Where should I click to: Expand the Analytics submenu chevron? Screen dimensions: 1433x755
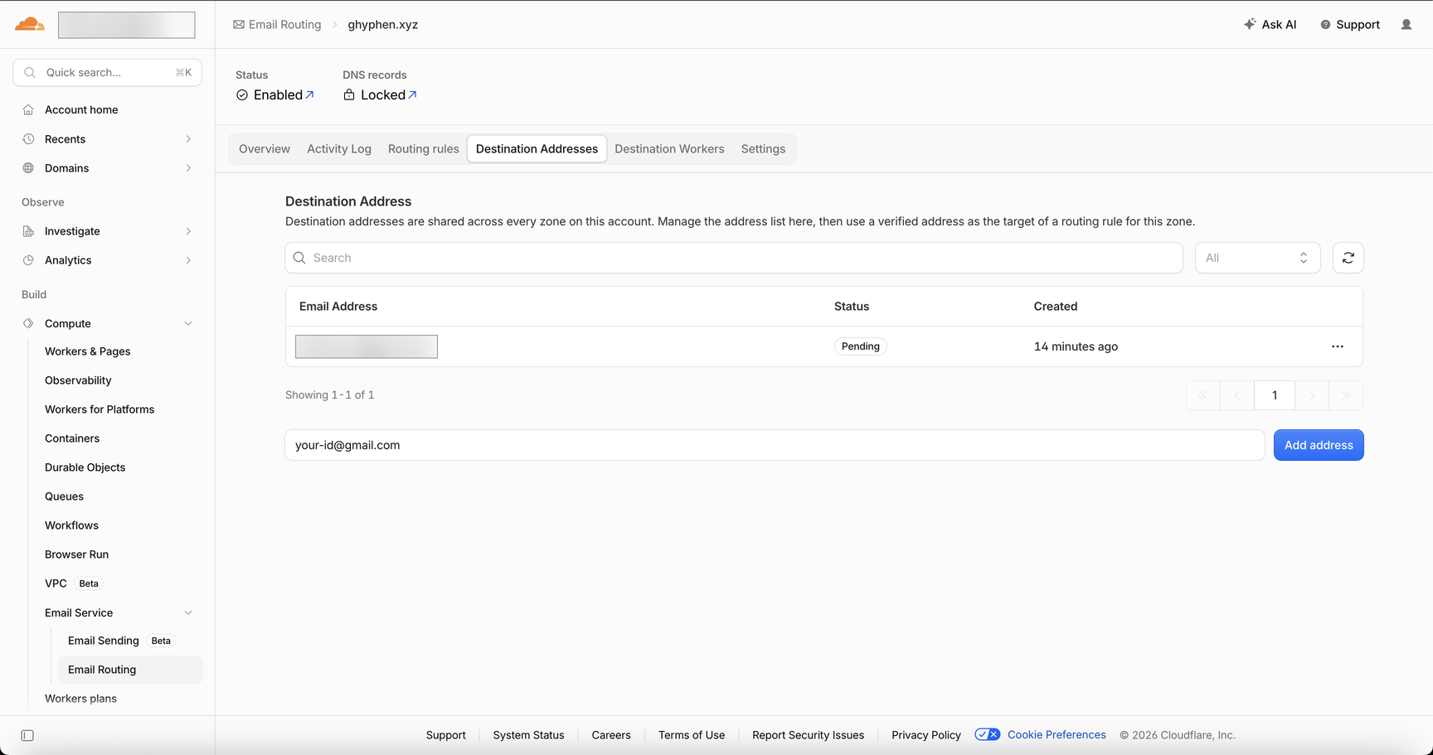[x=189, y=260]
